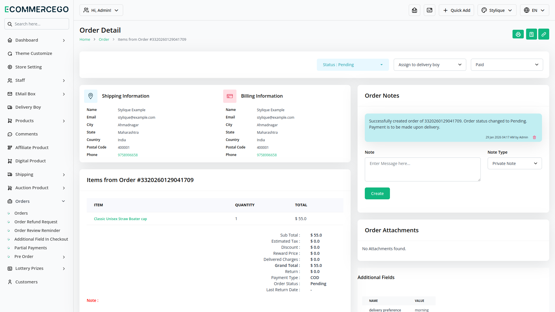The width and height of the screenshot is (555, 312).
Task: Click the Customers person icon in sidebar
Action: point(10,282)
